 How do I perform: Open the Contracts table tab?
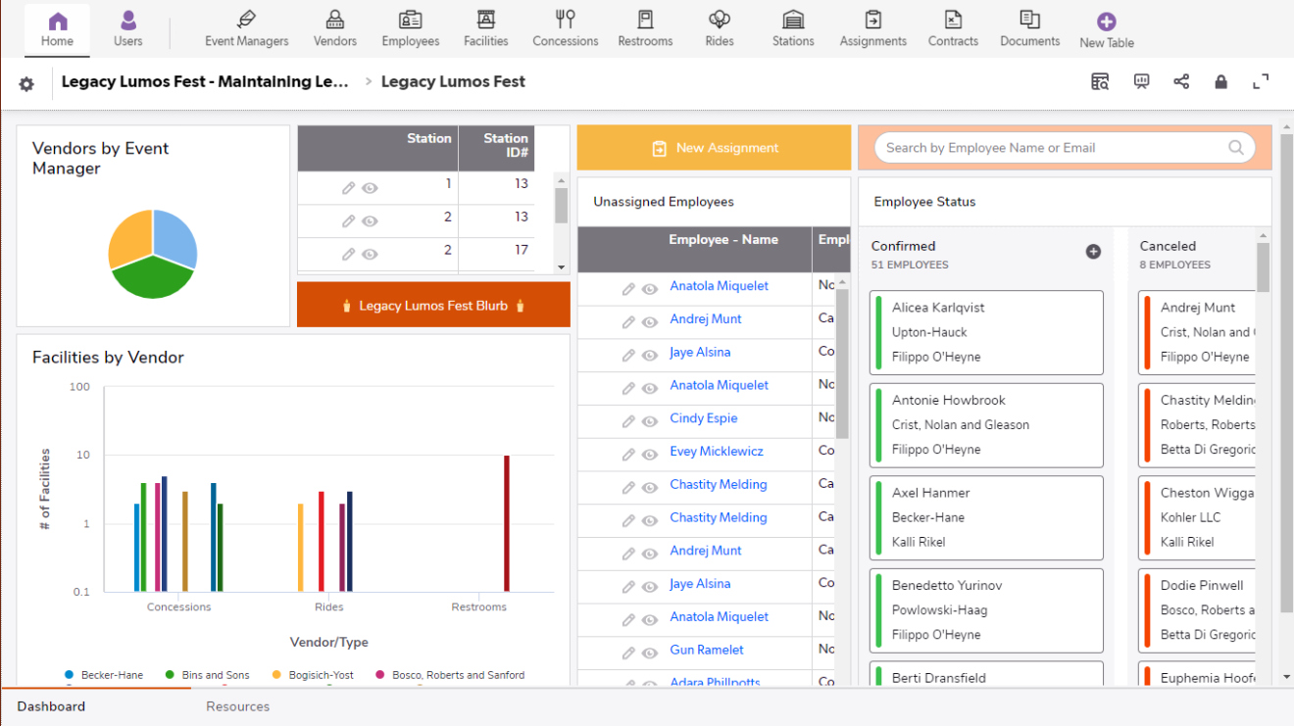coord(953,29)
